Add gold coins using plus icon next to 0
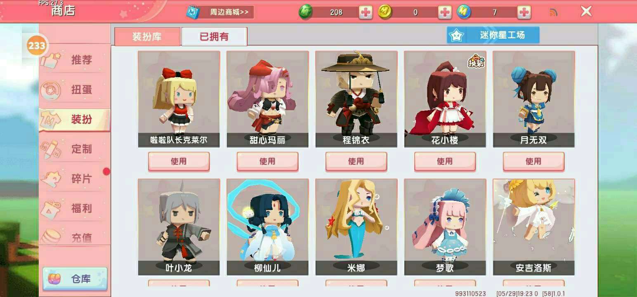 coord(445,12)
